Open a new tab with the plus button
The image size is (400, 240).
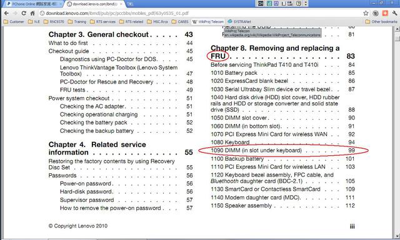point(131,4)
